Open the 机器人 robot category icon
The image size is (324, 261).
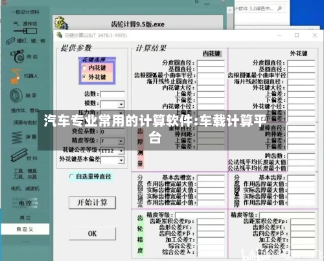tap(16, 76)
